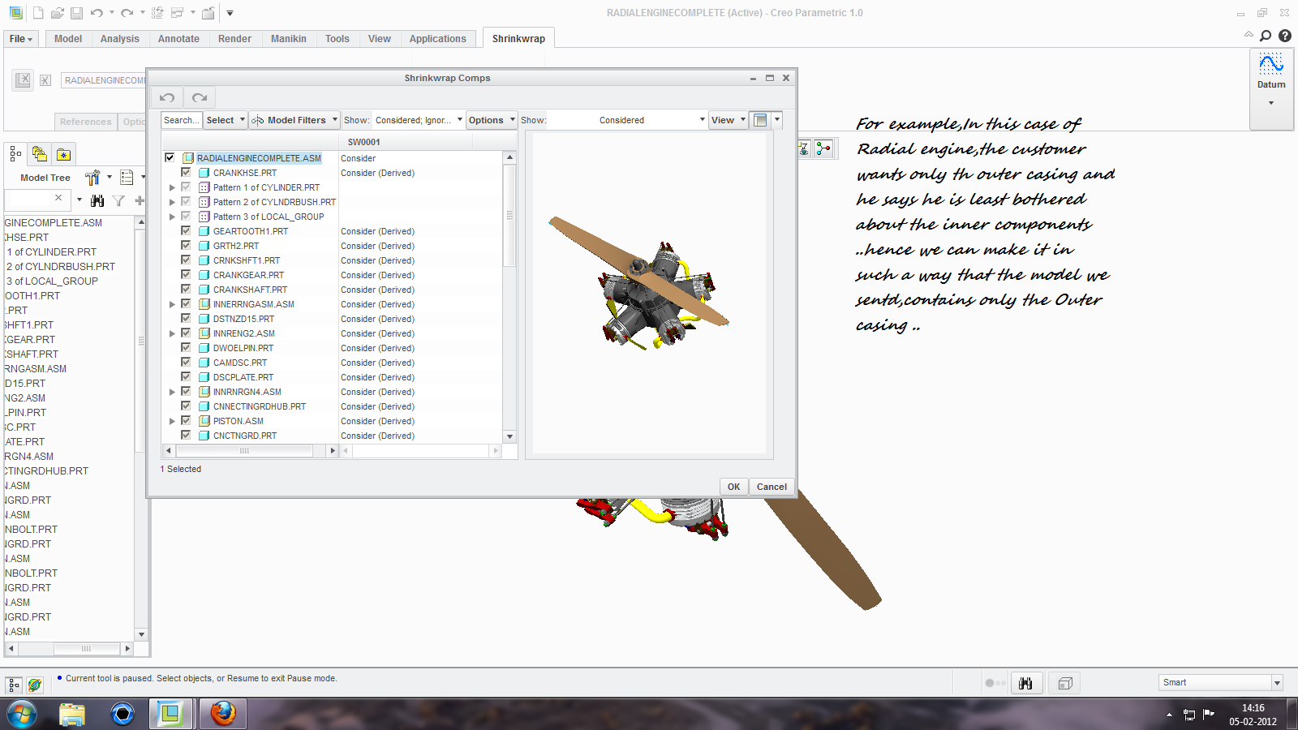This screenshot has height=730, width=1298.
Task: Open the Folder Browser navigator tab icon
Action: (x=39, y=153)
